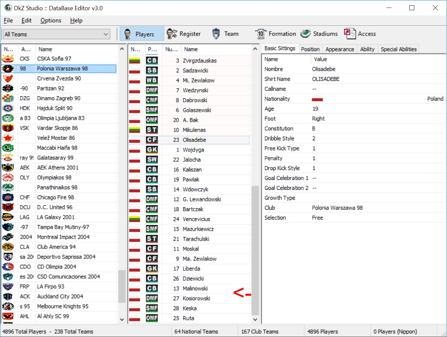Click the ST position badge for Mikulenas
The image size is (447, 337).
pyautogui.click(x=152, y=130)
